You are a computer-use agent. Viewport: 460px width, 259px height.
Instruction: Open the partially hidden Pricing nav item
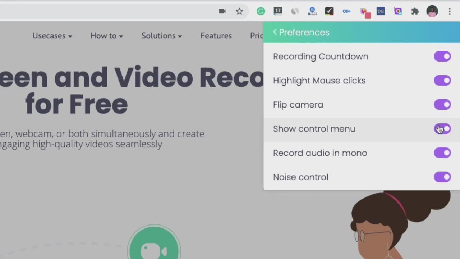pyautogui.click(x=257, y=36)
